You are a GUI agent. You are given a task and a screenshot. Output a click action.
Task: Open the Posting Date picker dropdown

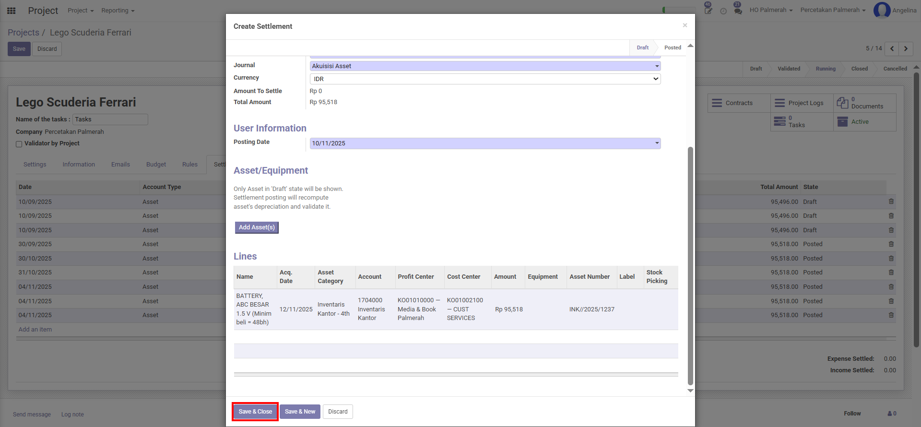(657, 143)
